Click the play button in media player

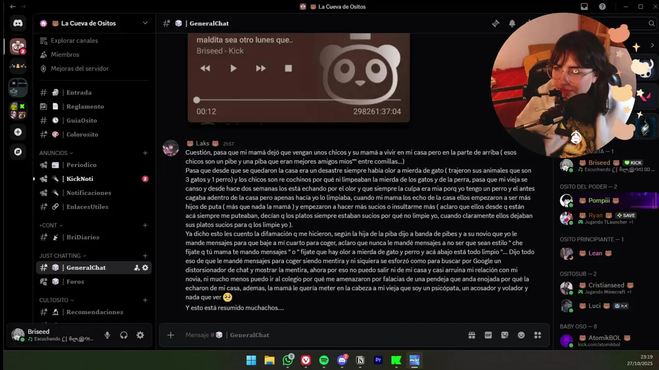[x=233, y=68]
